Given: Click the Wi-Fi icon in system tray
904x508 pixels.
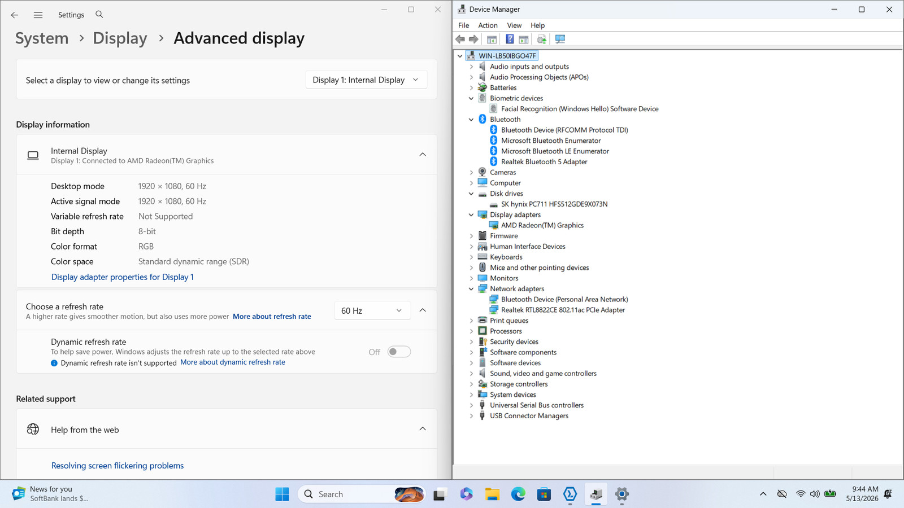Looking at the screenshot, I should click(x=801, y=494).
